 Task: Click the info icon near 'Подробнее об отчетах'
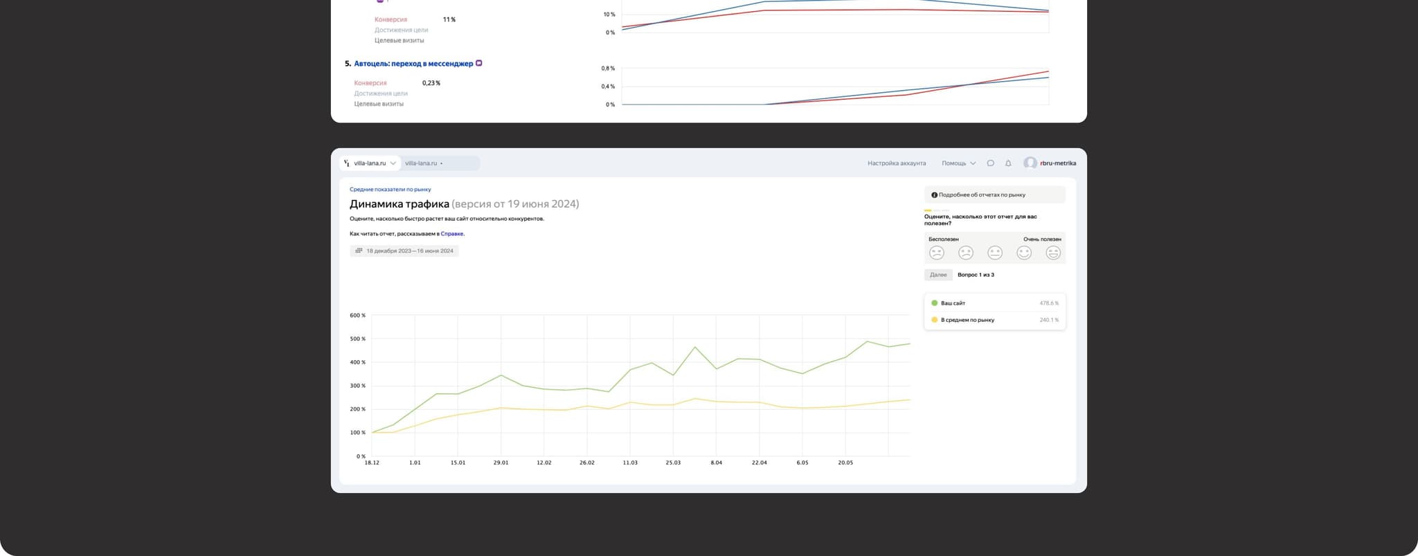tap(934, 195)
